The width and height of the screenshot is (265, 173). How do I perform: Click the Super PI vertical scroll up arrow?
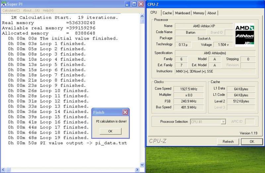[x=142, y=16]
